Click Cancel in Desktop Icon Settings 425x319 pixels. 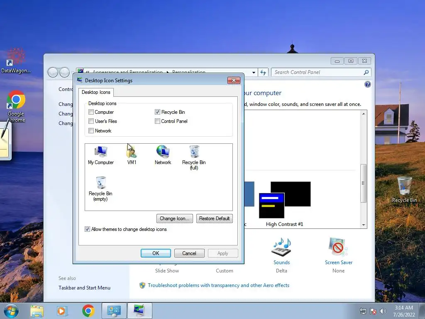189,253
